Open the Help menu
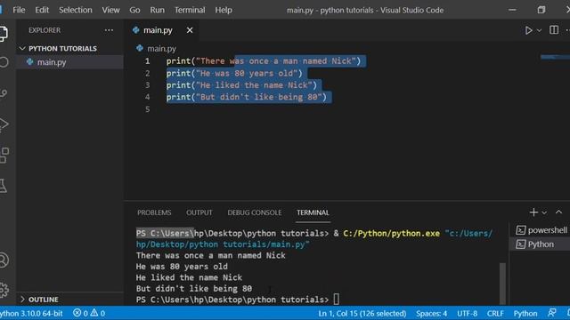Screen dimensions: 570x320 point(224,10)
